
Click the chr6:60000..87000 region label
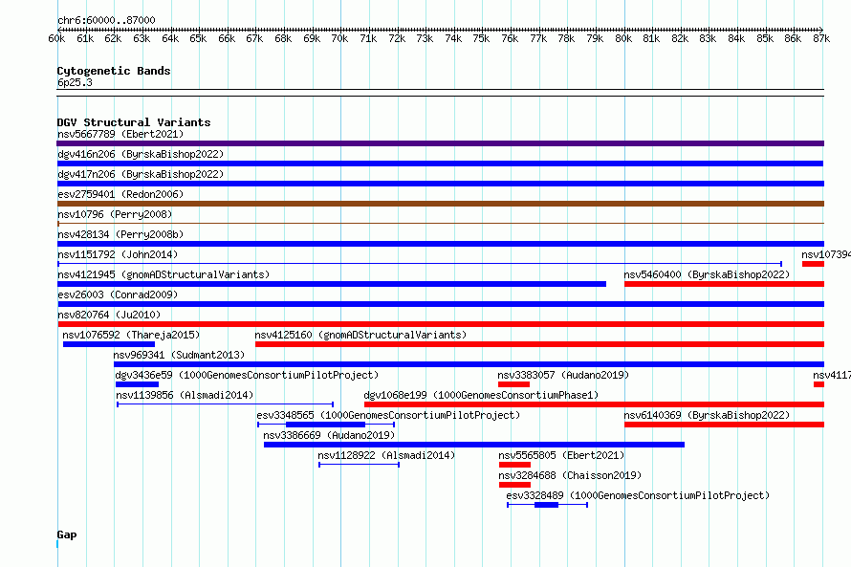106,20
